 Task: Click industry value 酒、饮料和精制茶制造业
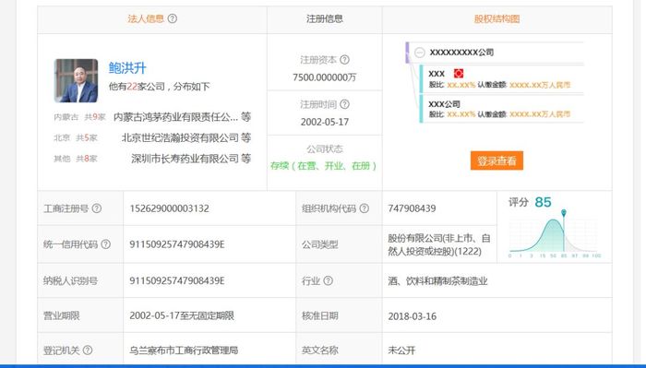(x=437, y=280)
